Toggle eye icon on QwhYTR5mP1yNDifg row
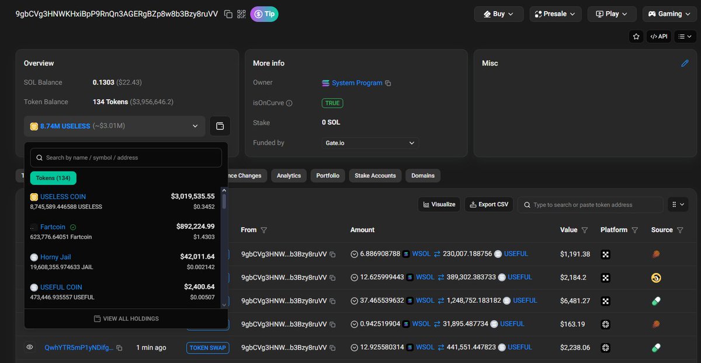 click(x=29, y=347)
